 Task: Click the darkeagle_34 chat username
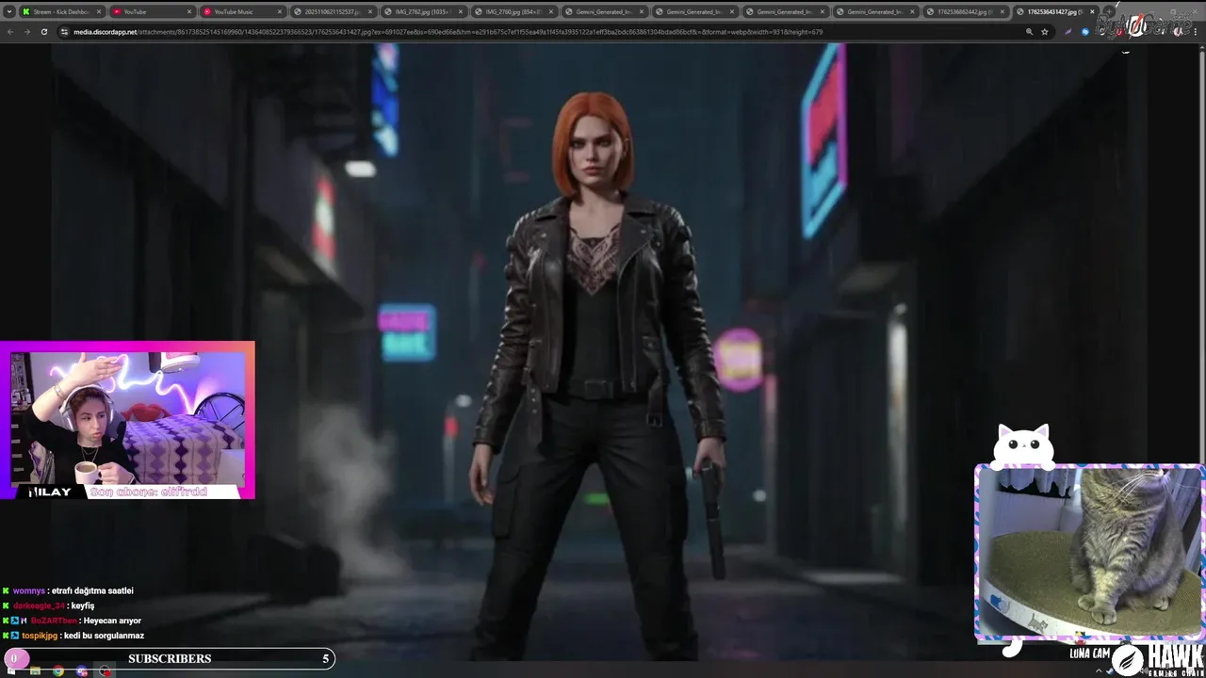39,605
